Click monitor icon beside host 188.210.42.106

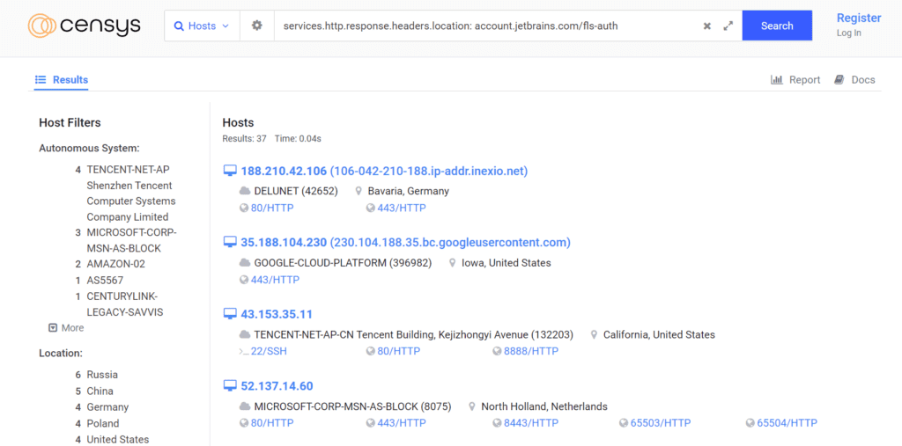tap(230, 171)
